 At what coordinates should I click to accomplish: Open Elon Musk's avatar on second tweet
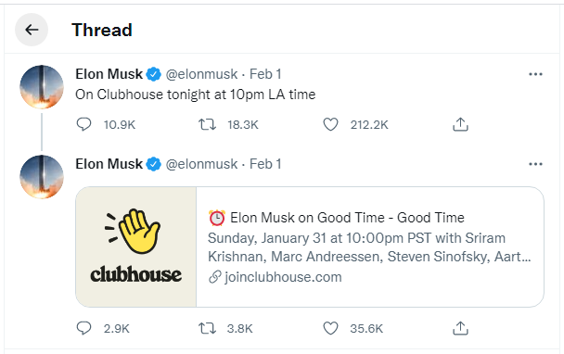pos(42,177)
